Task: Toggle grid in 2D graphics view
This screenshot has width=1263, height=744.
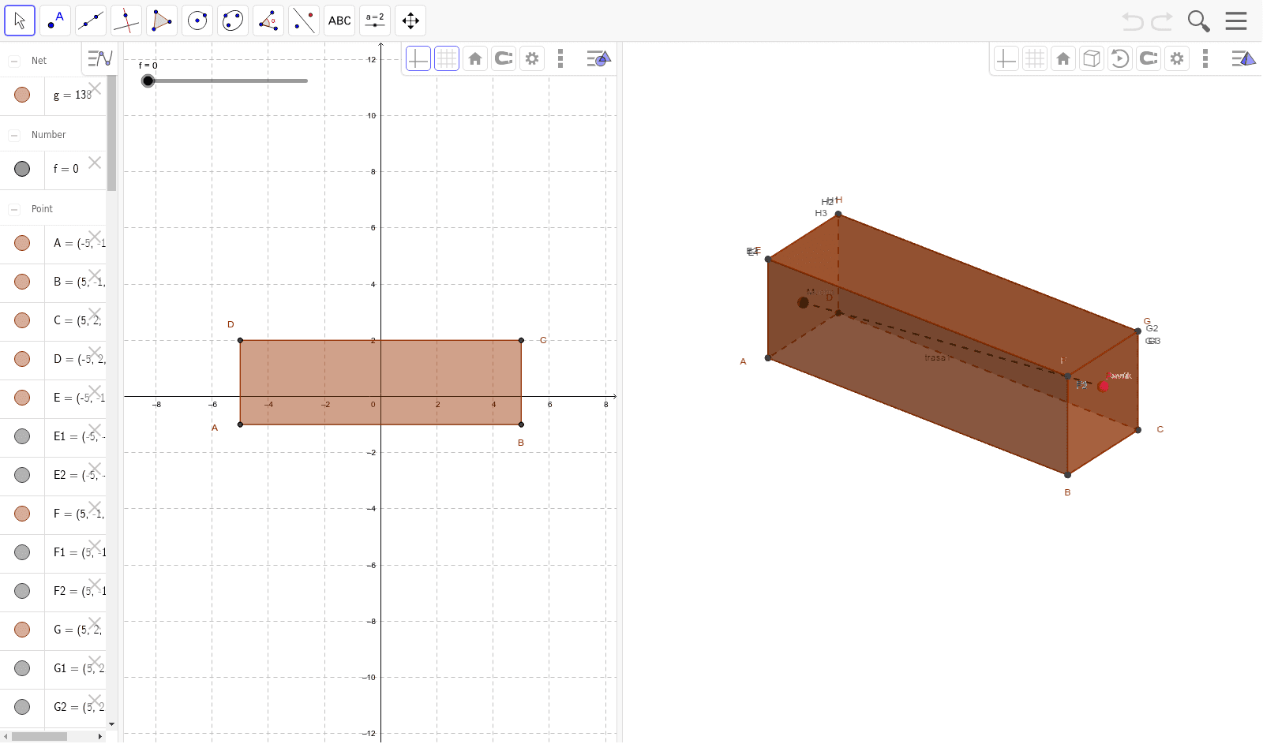Action: click(447, 58)
